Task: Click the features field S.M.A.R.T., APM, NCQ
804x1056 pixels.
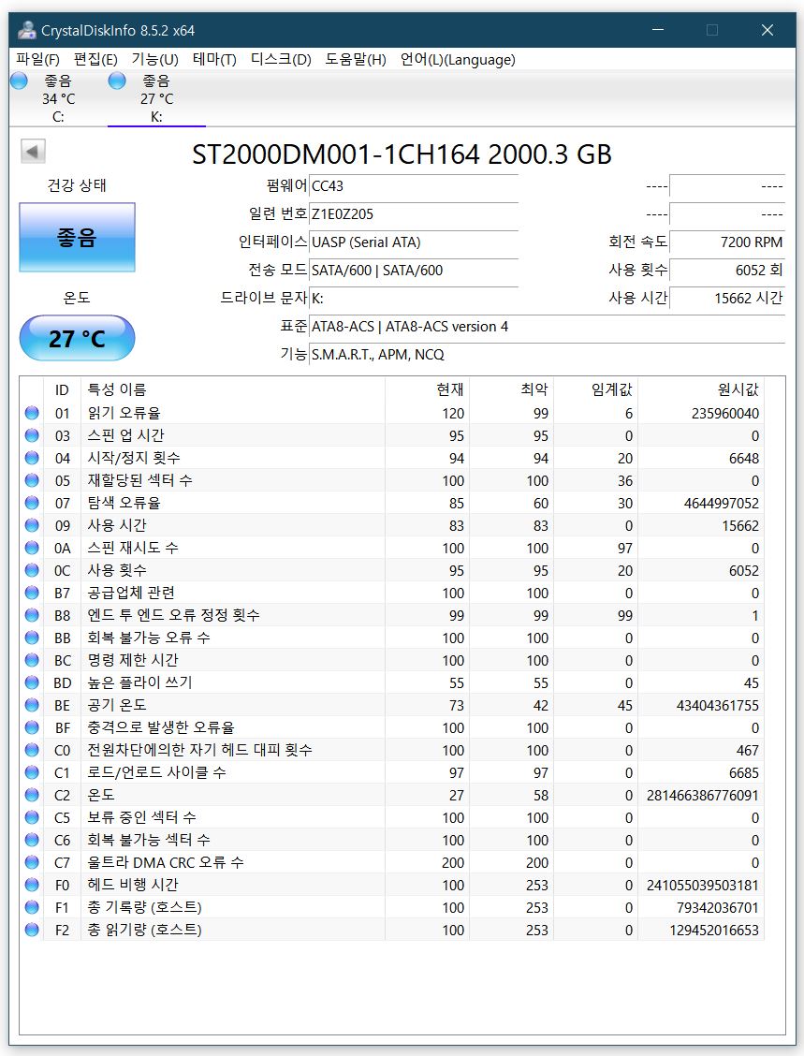Action: pos(547,354)
